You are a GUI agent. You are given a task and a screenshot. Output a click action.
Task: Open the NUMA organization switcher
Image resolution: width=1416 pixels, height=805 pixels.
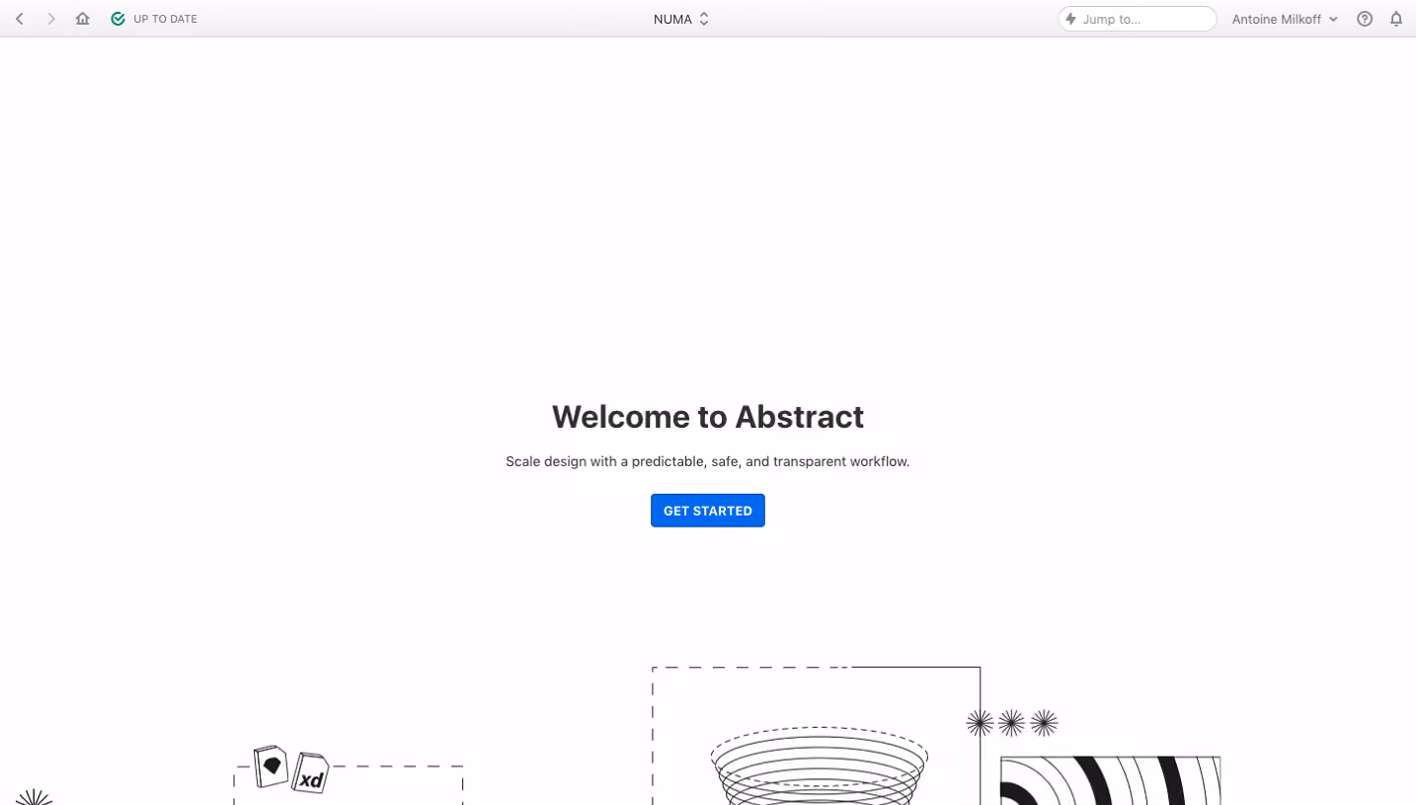click(x=681, y=19)
